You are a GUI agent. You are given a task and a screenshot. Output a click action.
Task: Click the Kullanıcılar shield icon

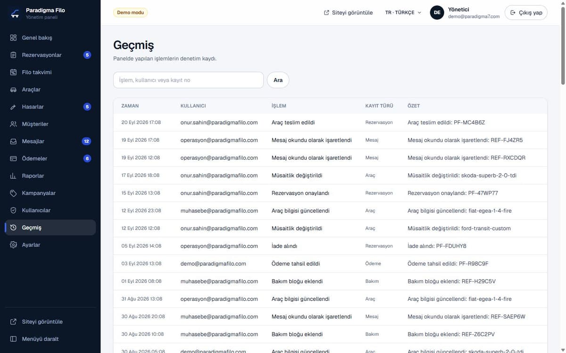pyautogui.click(x=13, y=210)
